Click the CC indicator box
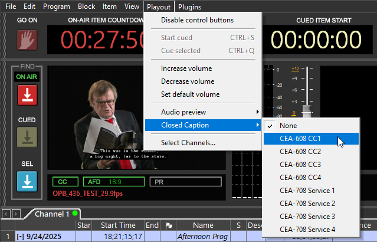Viewport: 377px width, 242px height. coord(65,182)
